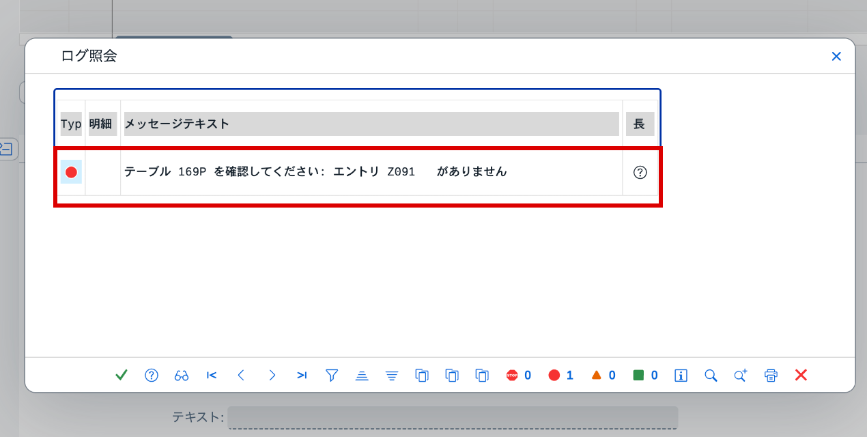The width and height of the screenshot is (867, 437).
Task: Select the red error type cell
Action: (x=71, y=172)
